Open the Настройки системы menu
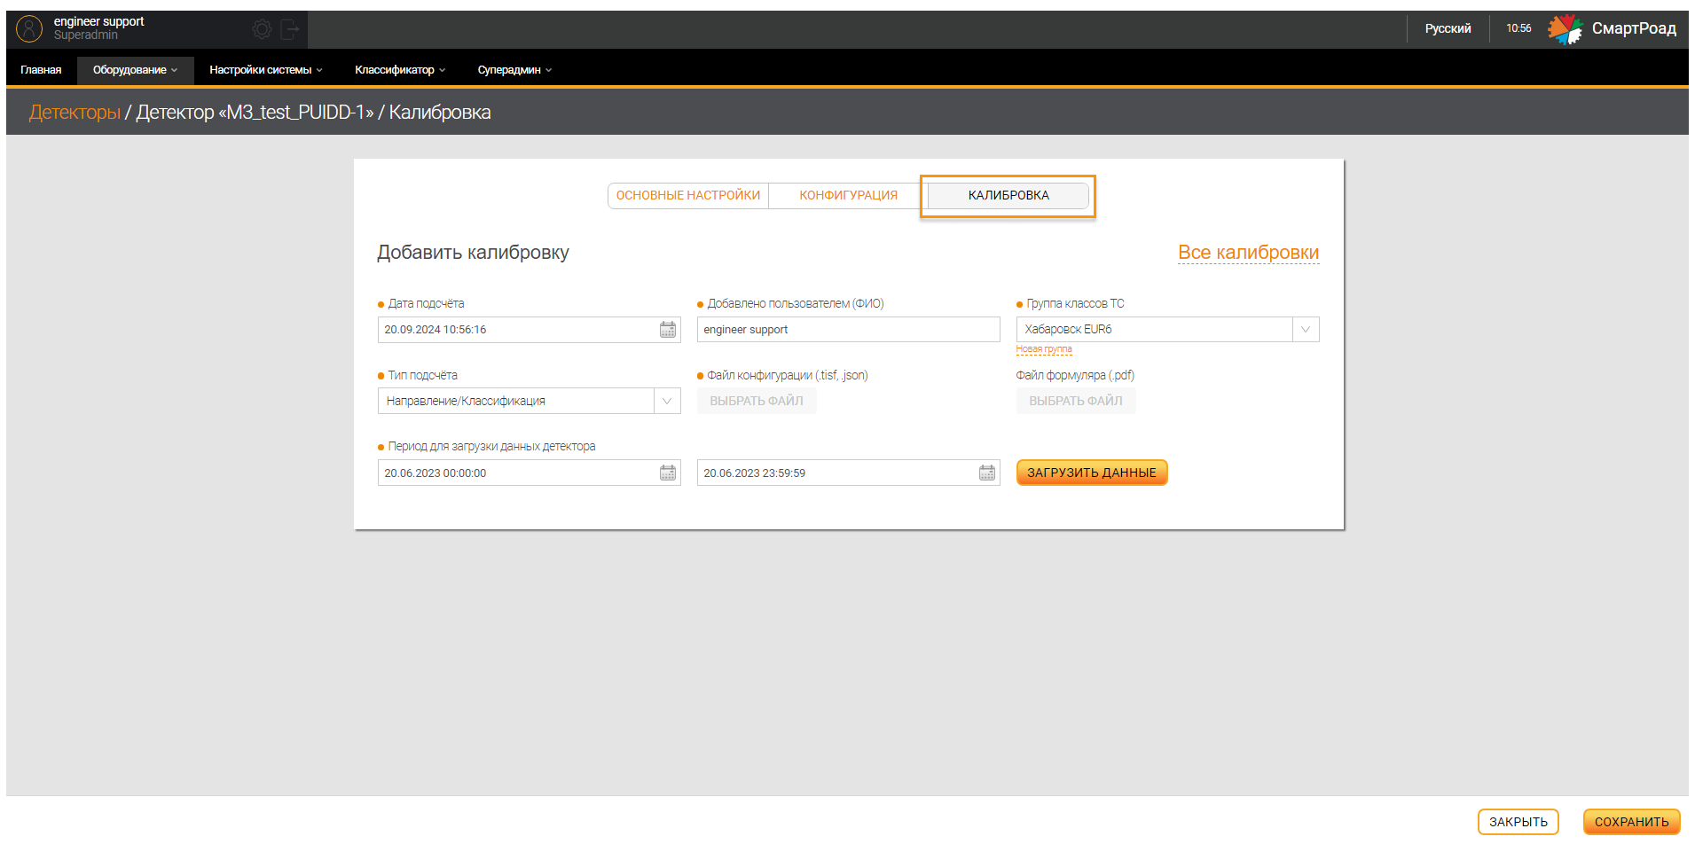 click(x=265, y=70)
